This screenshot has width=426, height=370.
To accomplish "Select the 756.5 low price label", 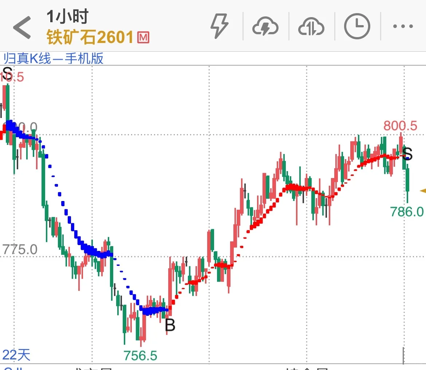I will pyautogui.click(x=140, y=355).
